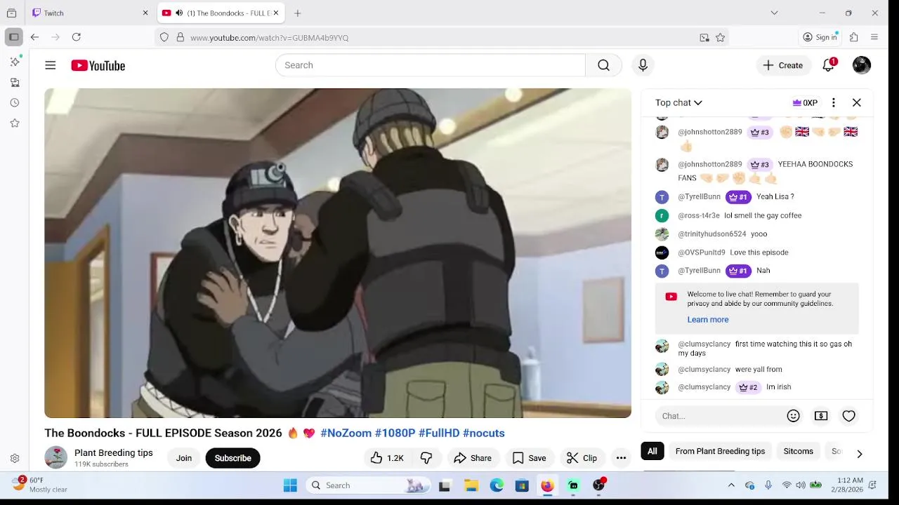Open Microsoft Edge from taskbar
The height and width of the screenshot is (505, 899).
click(497, 485)
